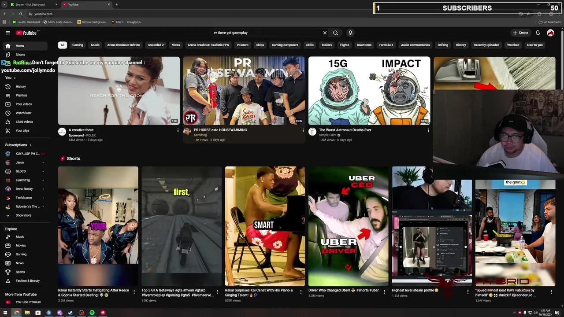The height and width of the screenshot is (317, 564).
Task: Go back in browser
Action: tap(4, 14)
